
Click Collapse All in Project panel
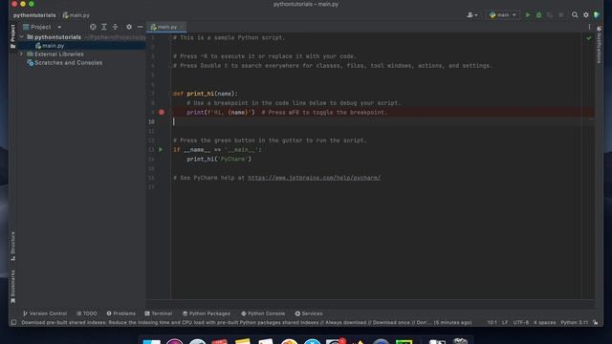115,27
